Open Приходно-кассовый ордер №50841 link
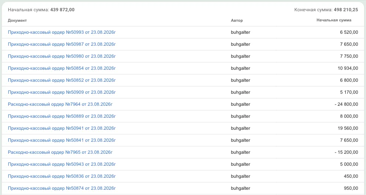This screenshot has width=366, height=195. pos(62,140)
